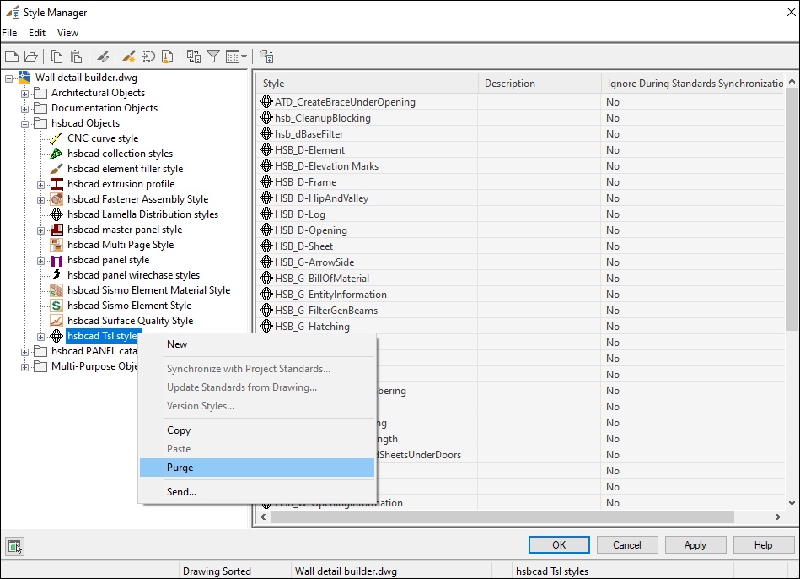
Task: Click the hsbcad Surface Quality Style icon
Action: pos(56,321)
